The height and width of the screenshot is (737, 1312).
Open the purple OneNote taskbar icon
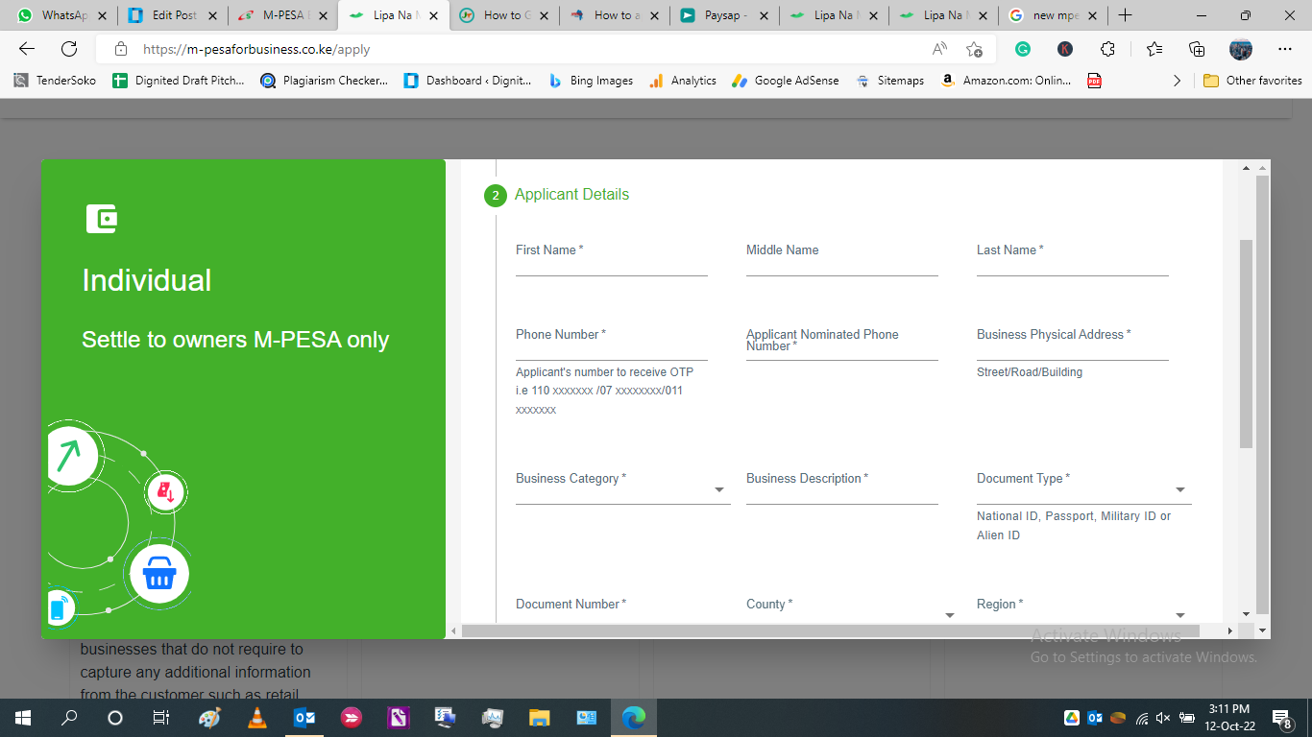coord(398,718)
